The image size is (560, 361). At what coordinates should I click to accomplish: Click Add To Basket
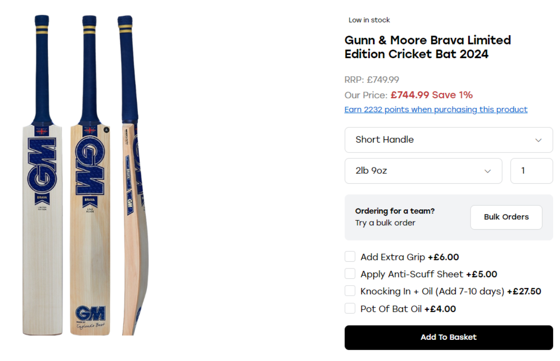[448, 337]
